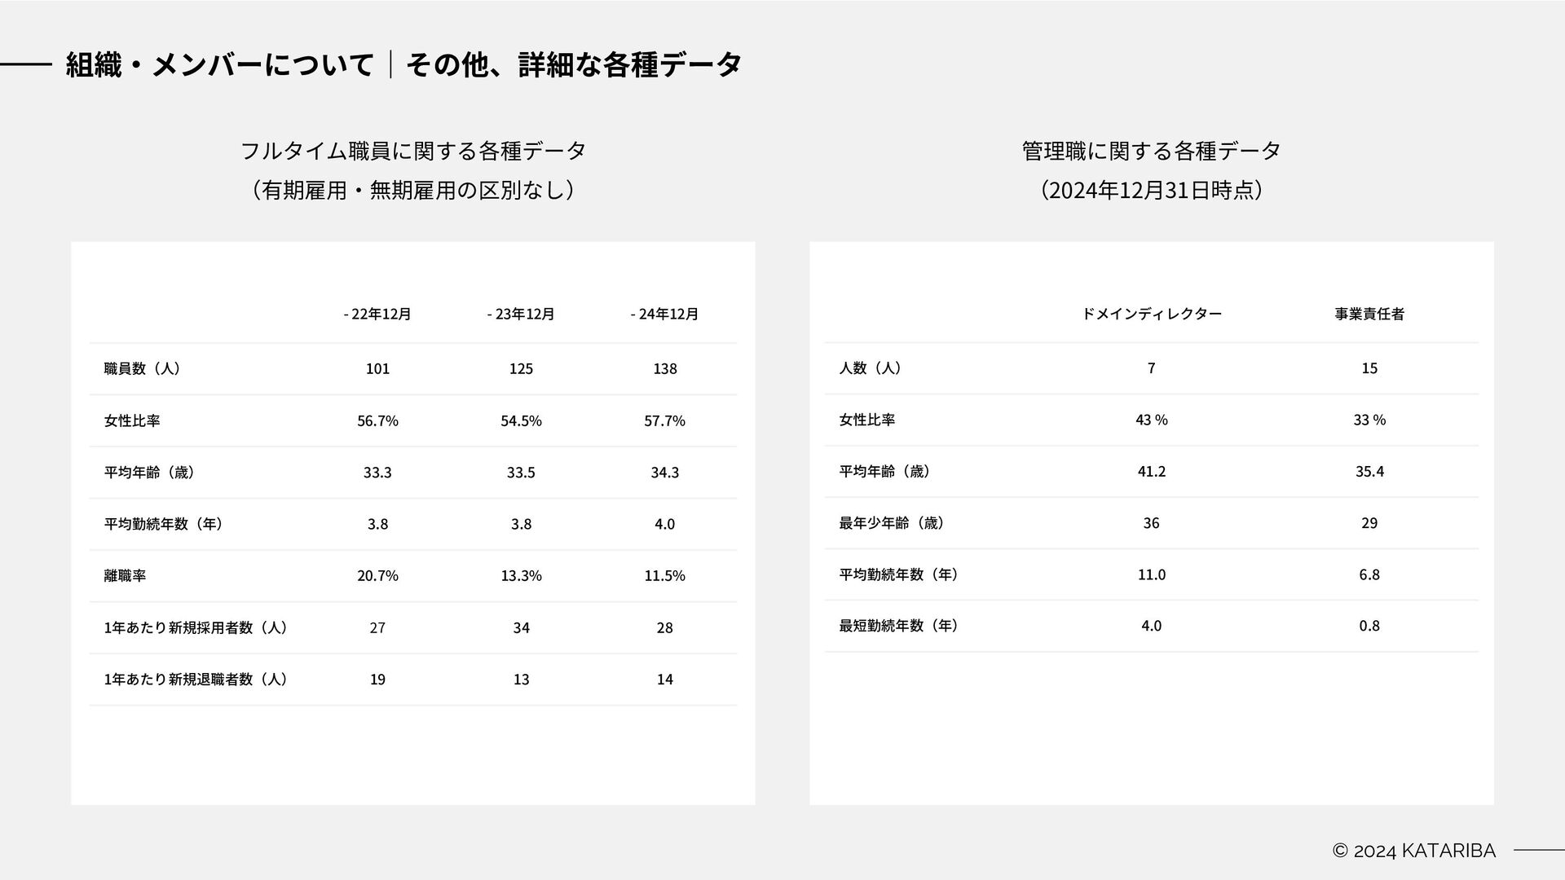Click the © 2024 KATARIBA footer text
1565x880 pixels.
1414,851
